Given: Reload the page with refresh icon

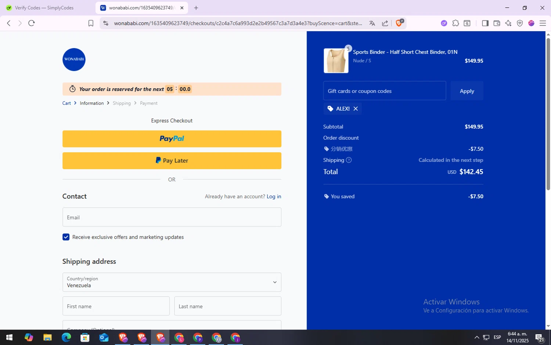Looking at the screenshot, I should (x=32, y=23).
